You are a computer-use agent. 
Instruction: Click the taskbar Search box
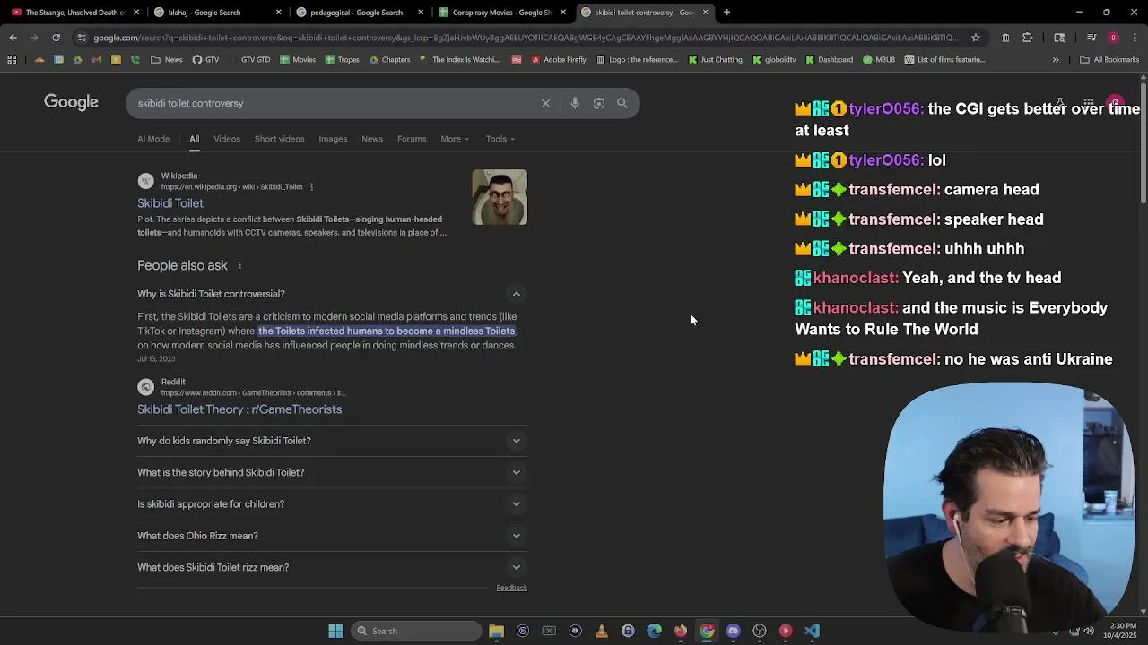[415, 631]
